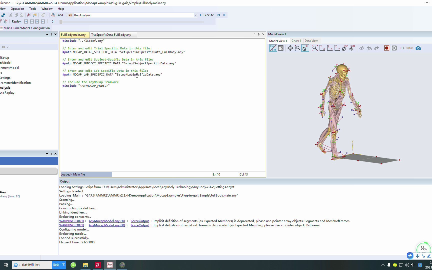Go to previous view in Model View
432x270 pixels.
pos(369,48)
